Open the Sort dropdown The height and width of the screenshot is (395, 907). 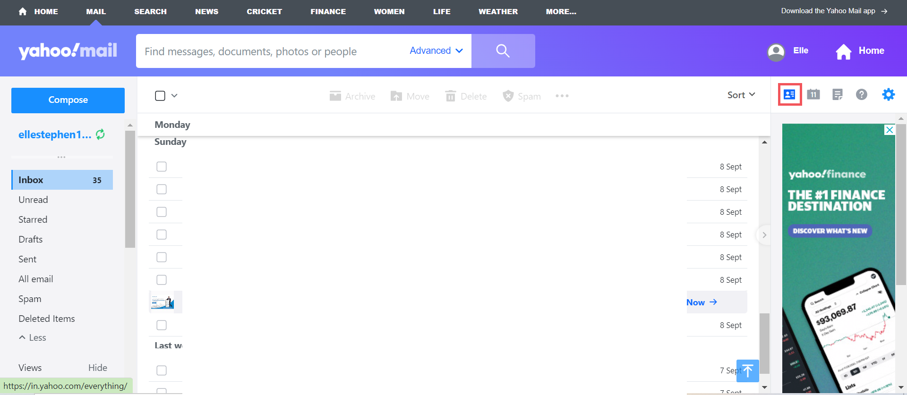[x=741, y=95]
